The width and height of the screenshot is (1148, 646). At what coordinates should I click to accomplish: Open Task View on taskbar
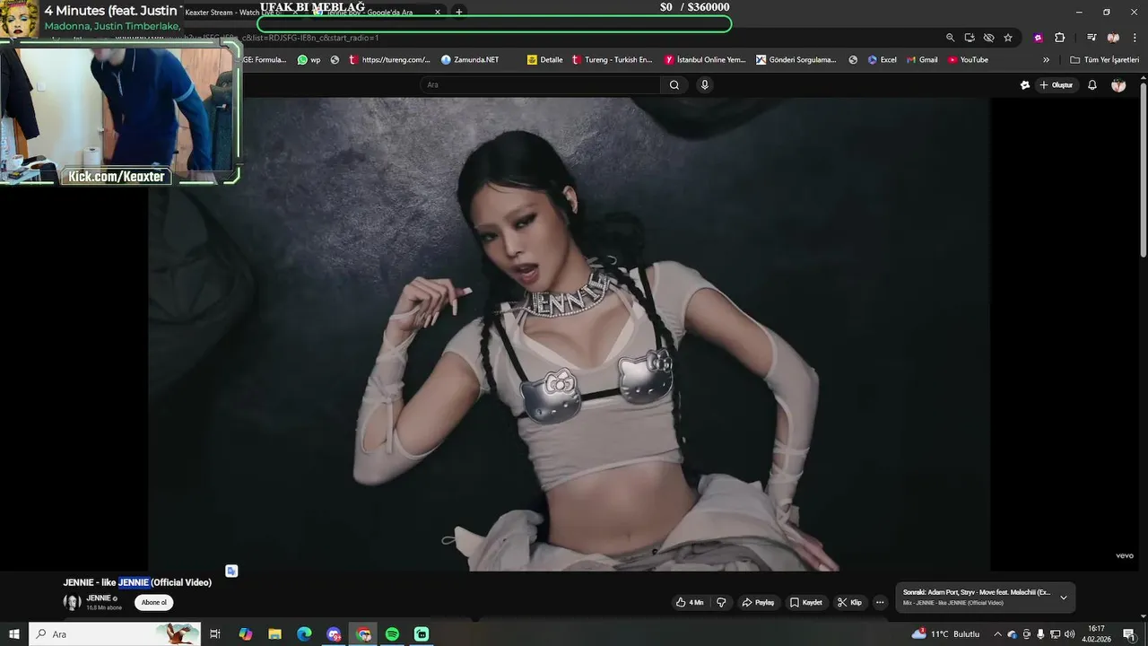tap(215, 634)
